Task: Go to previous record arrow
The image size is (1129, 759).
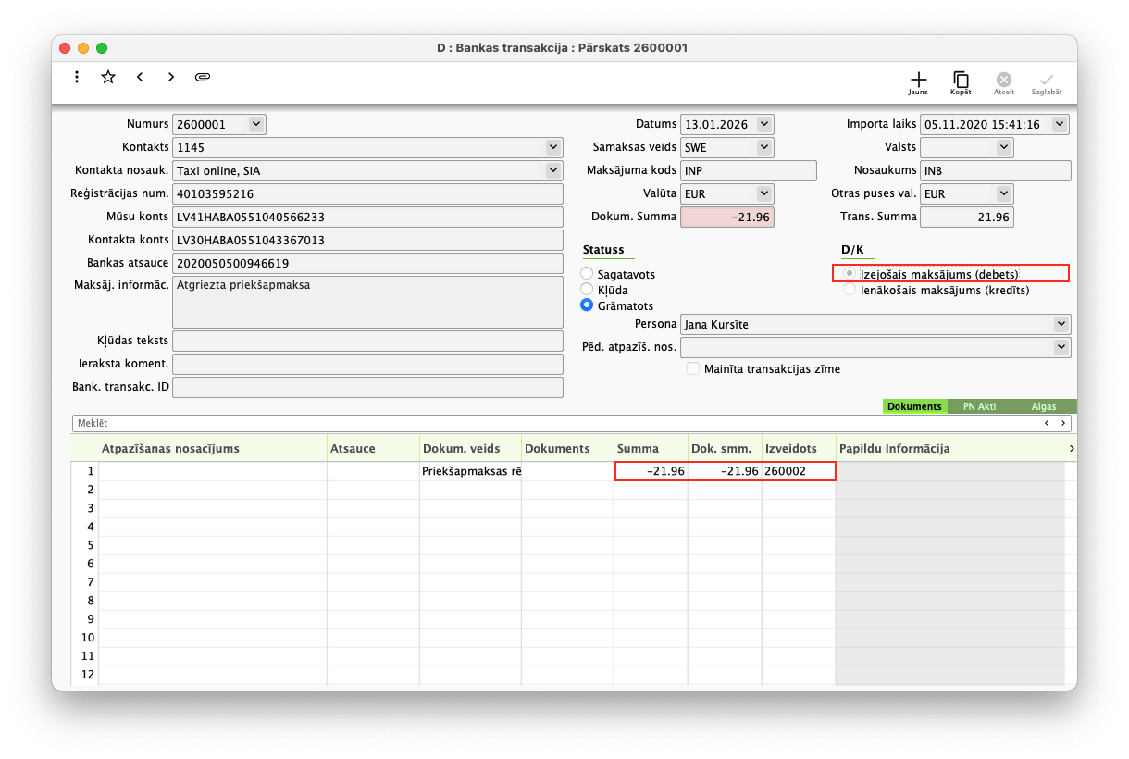Action: point(140,77)
